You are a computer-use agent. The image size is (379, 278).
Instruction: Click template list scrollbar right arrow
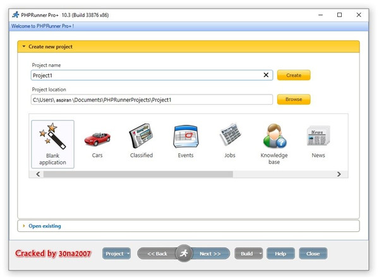339,174
